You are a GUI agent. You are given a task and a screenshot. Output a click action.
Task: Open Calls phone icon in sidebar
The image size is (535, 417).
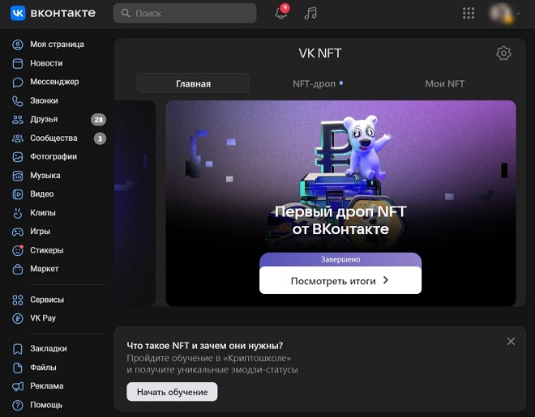coord(17,101)
